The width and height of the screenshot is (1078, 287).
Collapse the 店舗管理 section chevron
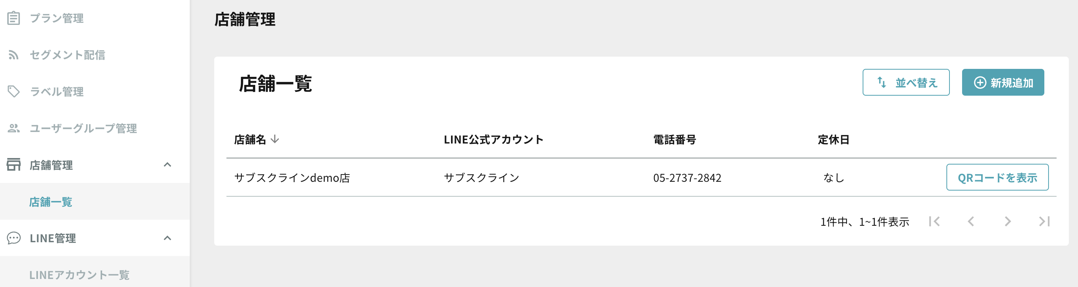pyautogui.click(x=168, y=165)
